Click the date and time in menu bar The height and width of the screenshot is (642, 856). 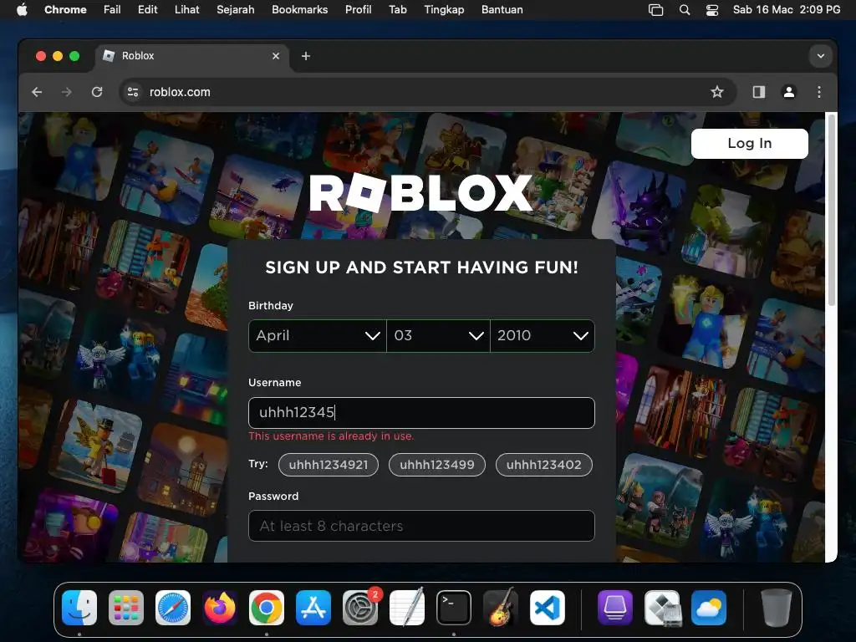(786, 10)
